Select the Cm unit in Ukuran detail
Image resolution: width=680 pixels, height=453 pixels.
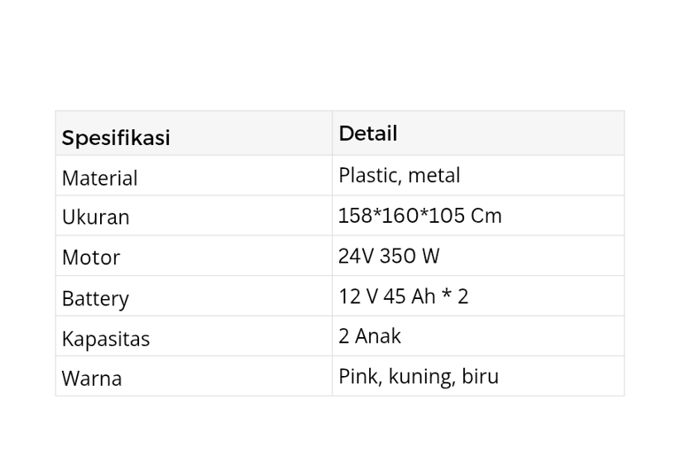click(486, 216)
